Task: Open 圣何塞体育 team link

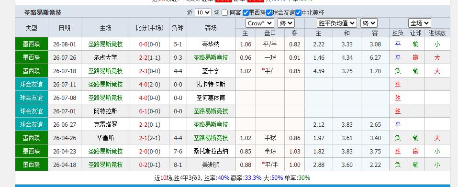Action: click(211, 98)
